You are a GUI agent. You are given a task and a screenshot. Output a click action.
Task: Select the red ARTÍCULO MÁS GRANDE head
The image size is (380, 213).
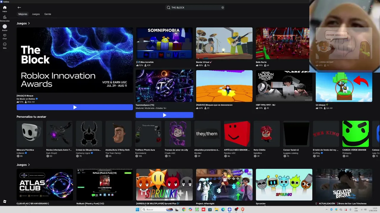(x=237, y=134)
